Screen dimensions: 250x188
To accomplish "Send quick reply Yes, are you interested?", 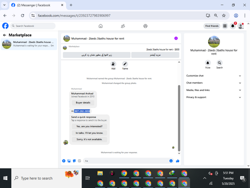I will coord(89,126).
